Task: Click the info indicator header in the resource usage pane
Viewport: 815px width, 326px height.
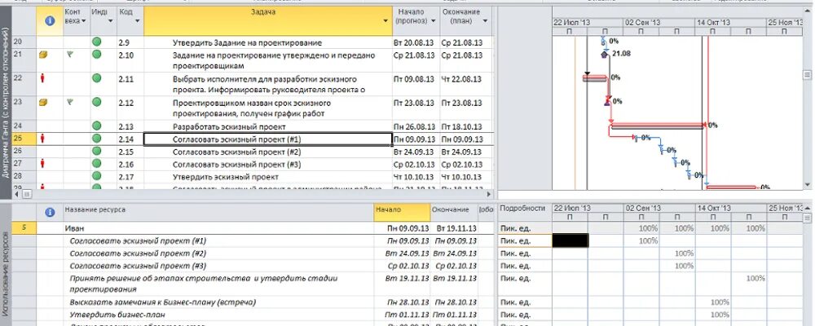Action: tap(50, 212)
